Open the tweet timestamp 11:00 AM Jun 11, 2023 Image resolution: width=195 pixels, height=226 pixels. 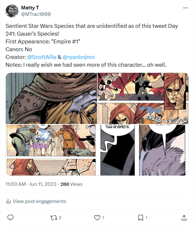(31, 184)
